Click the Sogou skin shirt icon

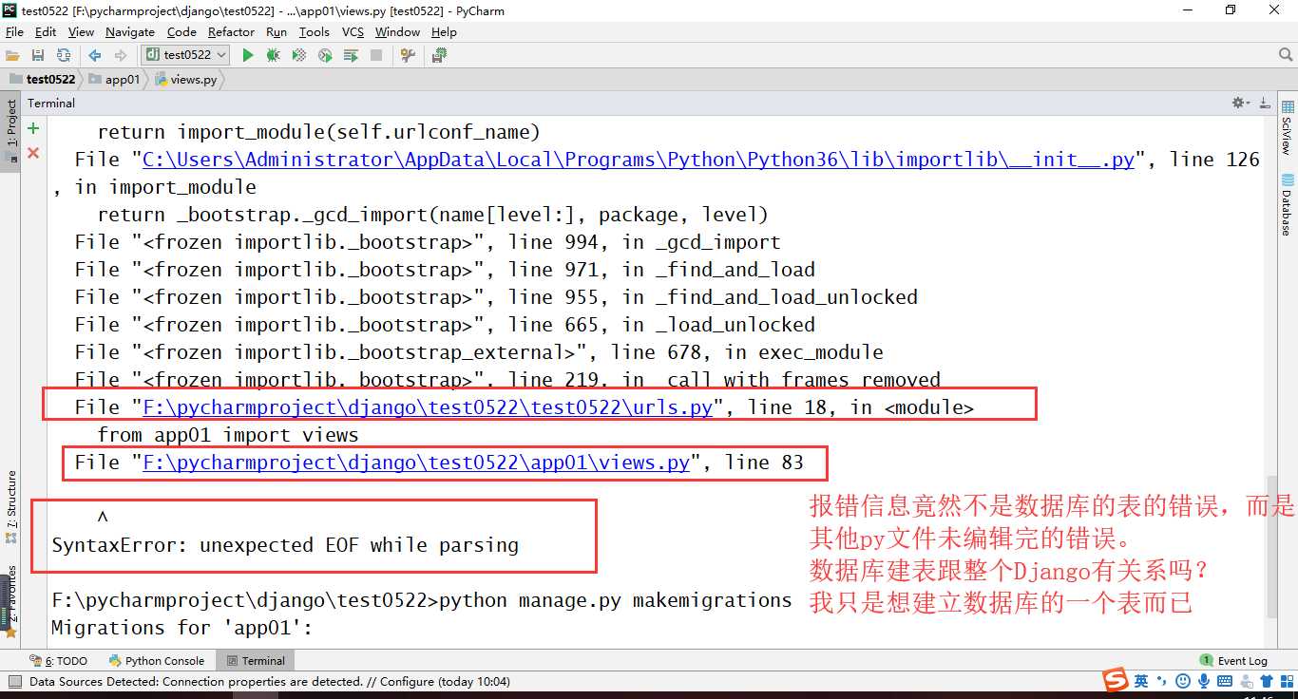coord(1267,681)
